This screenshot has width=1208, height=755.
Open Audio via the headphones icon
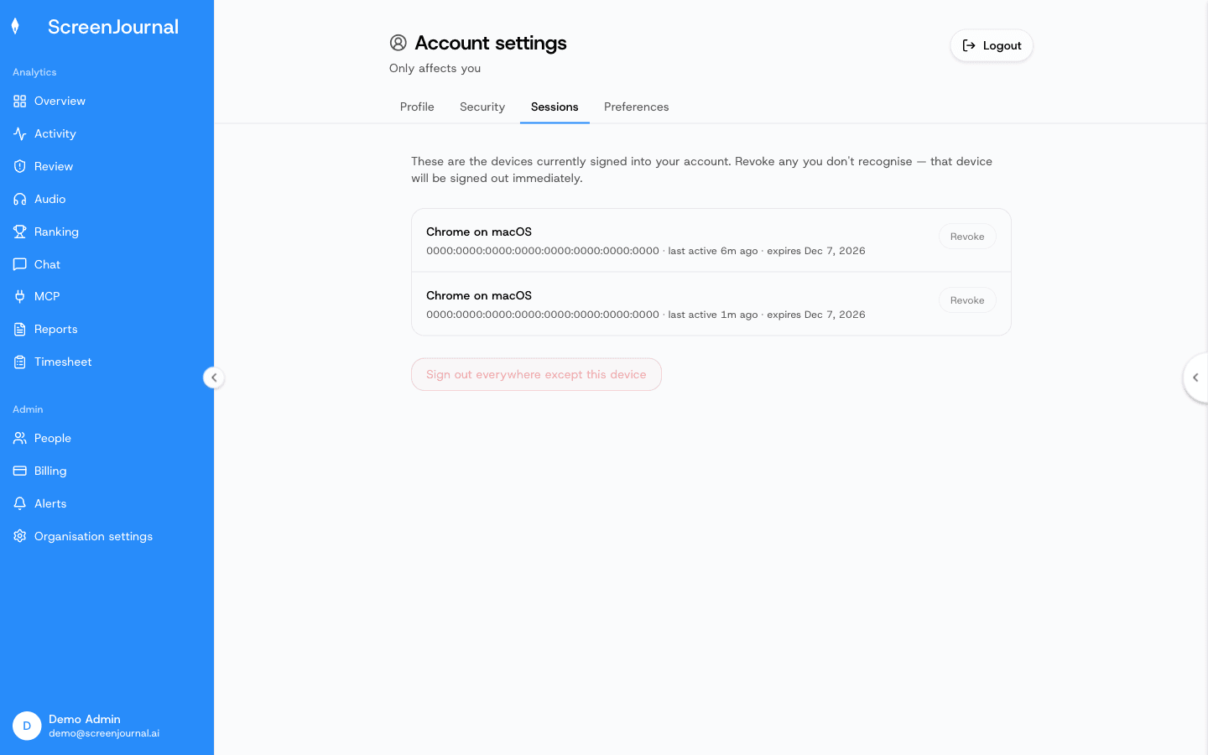point(20,200)
